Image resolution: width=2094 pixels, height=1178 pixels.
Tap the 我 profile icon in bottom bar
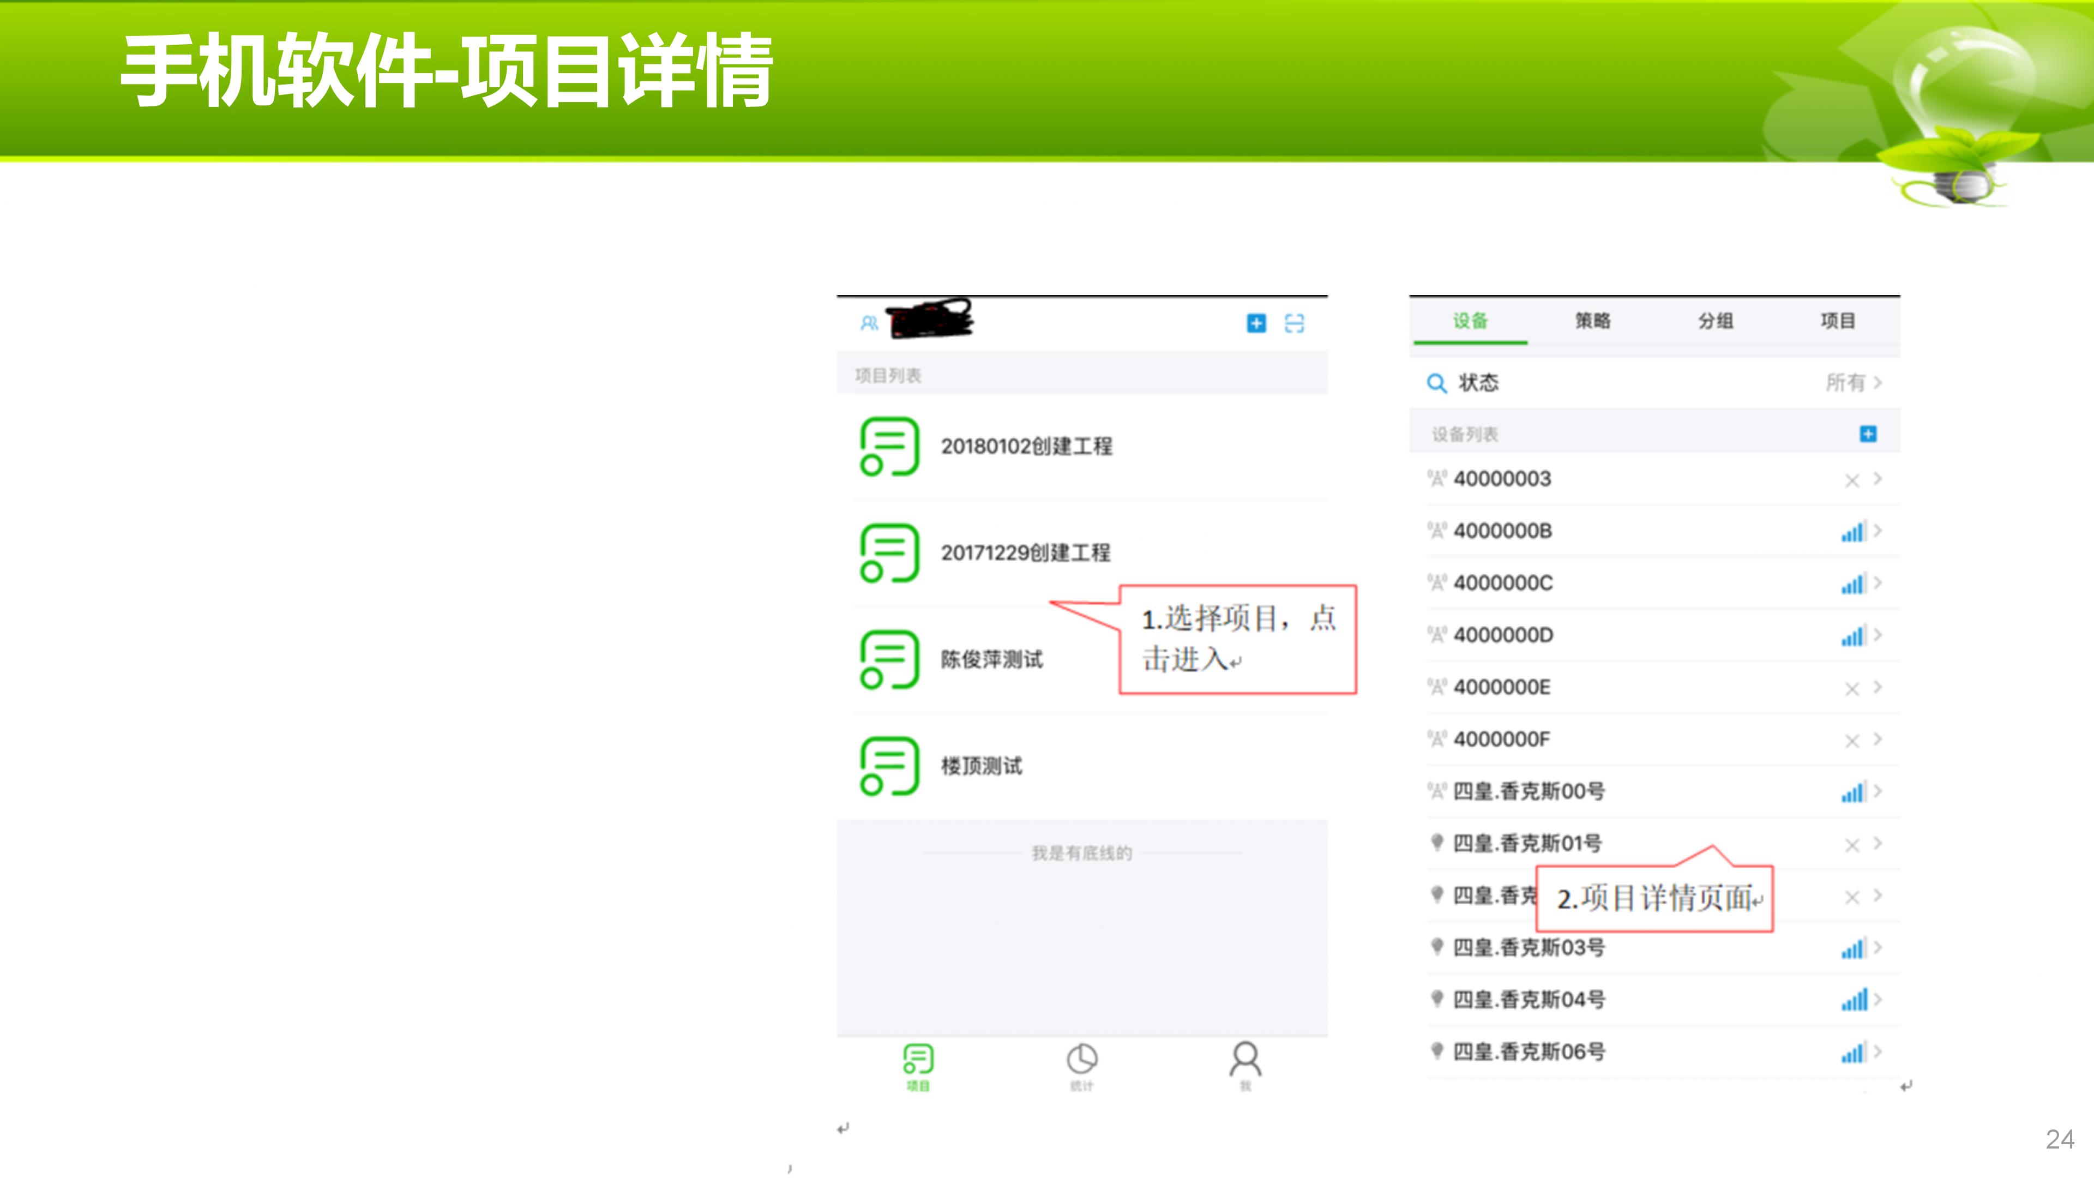(x=1245, y=1059)
